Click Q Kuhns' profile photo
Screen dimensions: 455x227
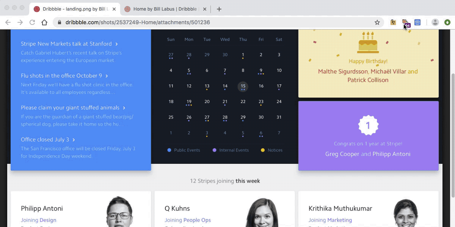pos(262,213)
